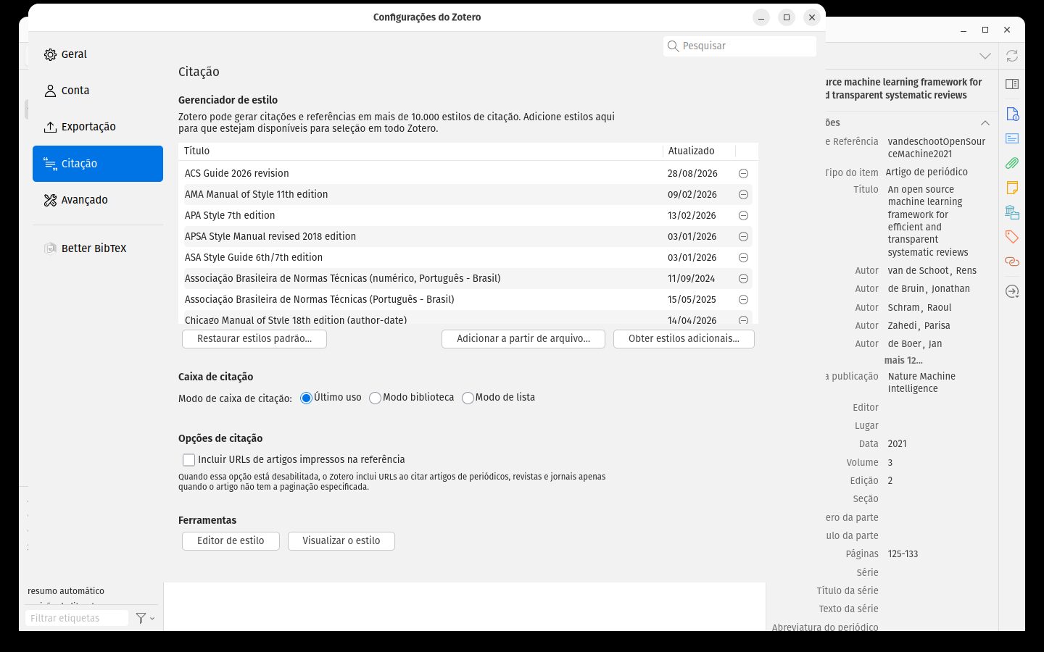Click Visualizar o estilo button
Viewport: 1044px width, 652px height.
pos(341,541)
